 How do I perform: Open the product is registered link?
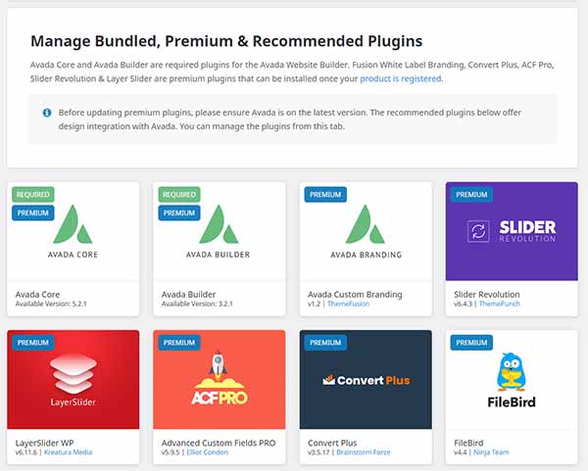pos(401,78)
